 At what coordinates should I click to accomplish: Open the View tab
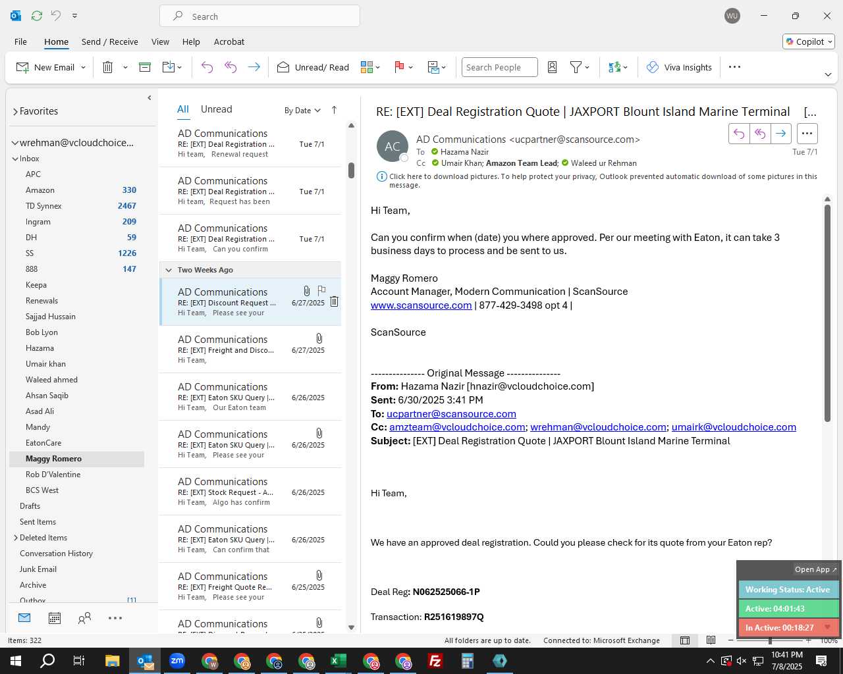coord(160,41)
